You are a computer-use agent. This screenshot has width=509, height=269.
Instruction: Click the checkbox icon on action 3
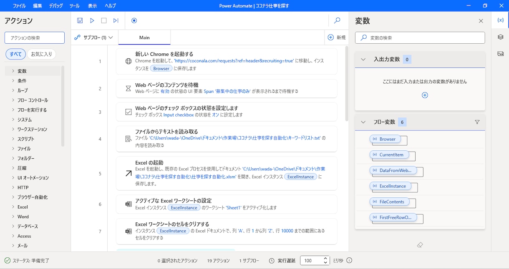click(129, 112)
